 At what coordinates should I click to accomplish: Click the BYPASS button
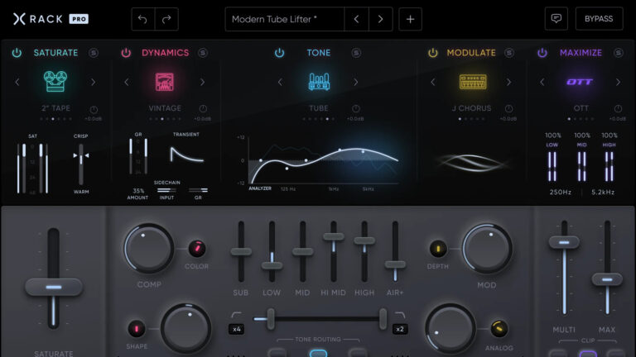(x=599, y=19)
